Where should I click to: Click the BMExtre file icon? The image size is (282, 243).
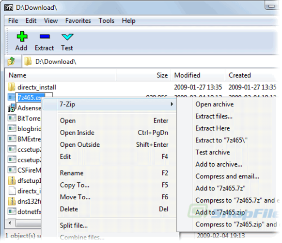click(x=12, y=139)
